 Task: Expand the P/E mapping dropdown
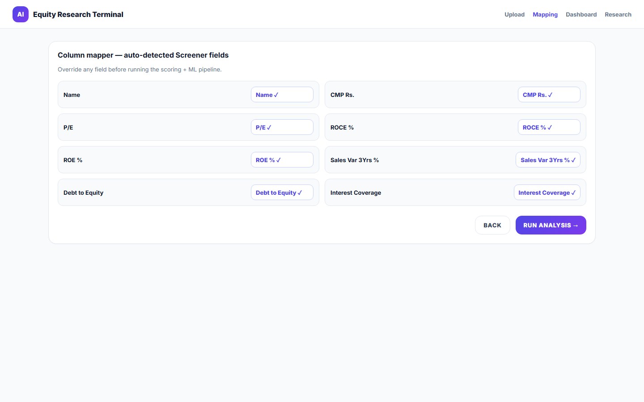(282, 127)
